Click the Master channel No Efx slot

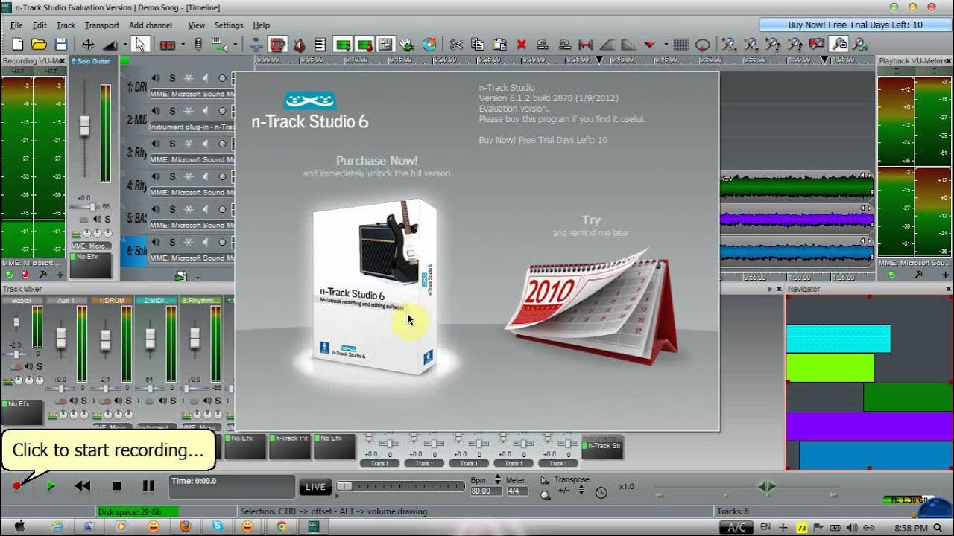tap(22, 412)
